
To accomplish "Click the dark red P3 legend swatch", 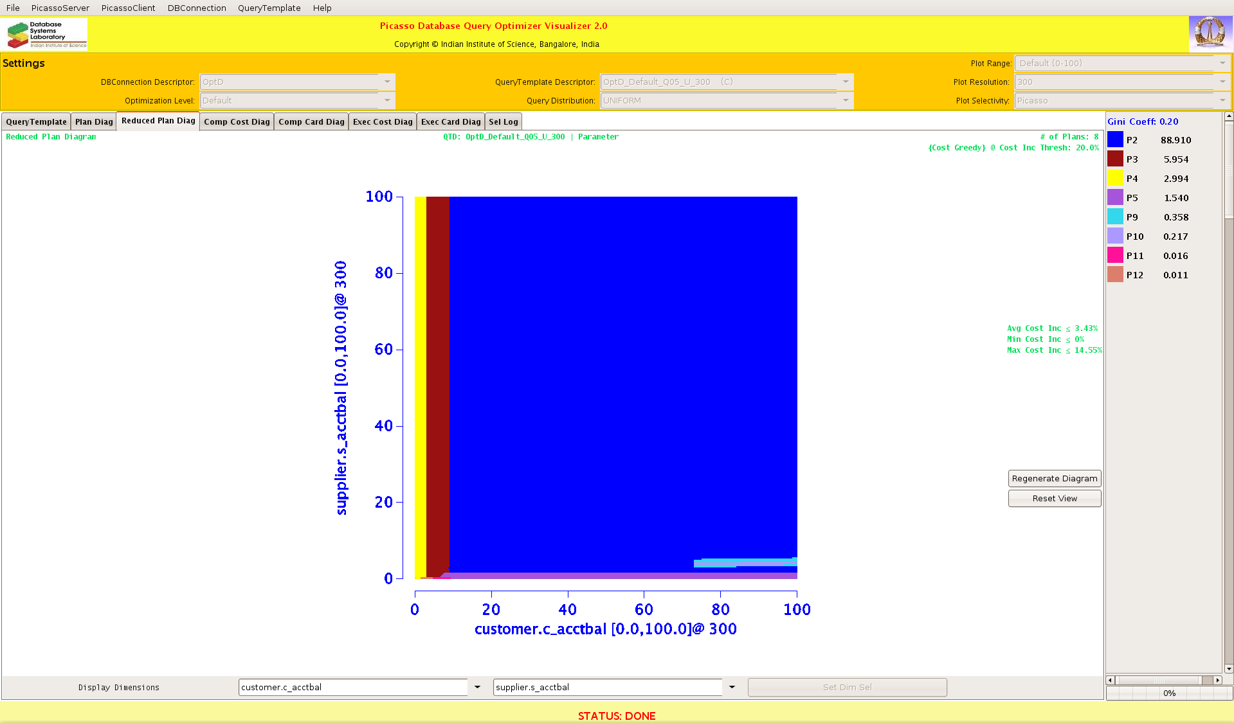I will (1115, 159).
